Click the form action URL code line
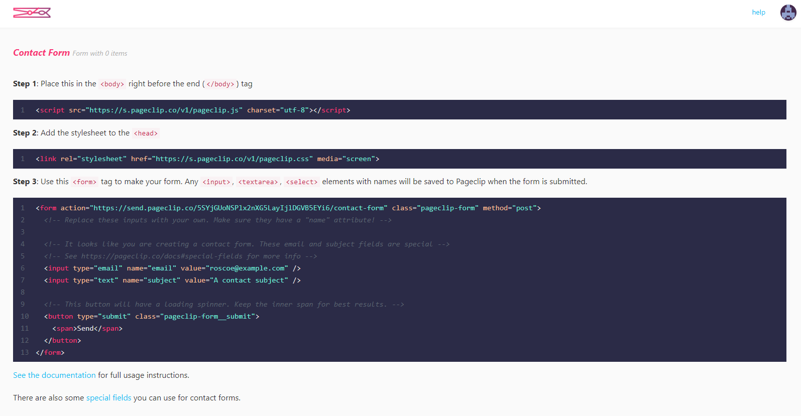801x416 pixels. tap(288, 208)
